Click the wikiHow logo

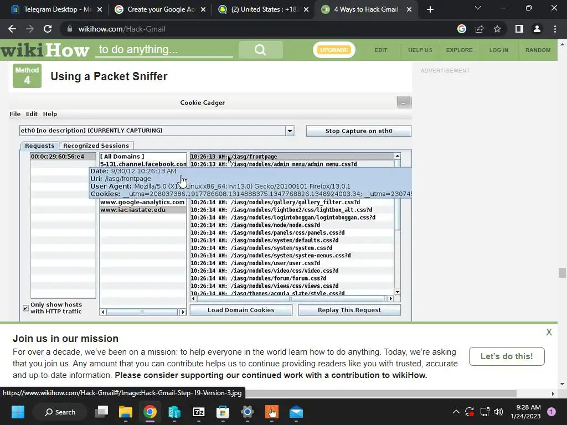(x=45, y=50)
